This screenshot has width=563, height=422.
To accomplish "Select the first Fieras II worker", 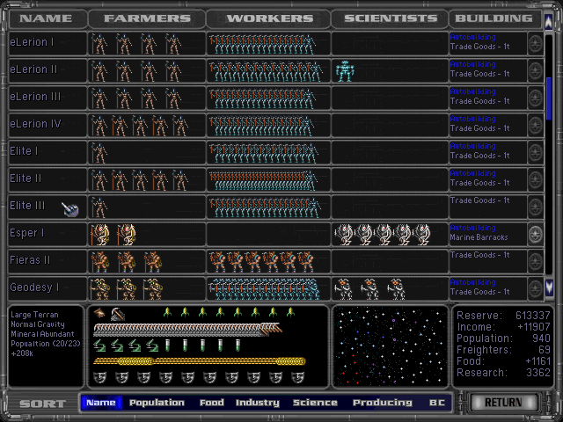I will click(217, 262).
